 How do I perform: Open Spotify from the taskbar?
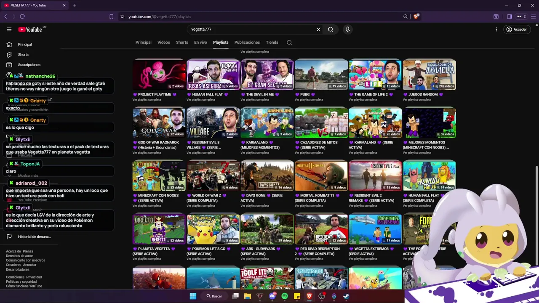[285, 296]
